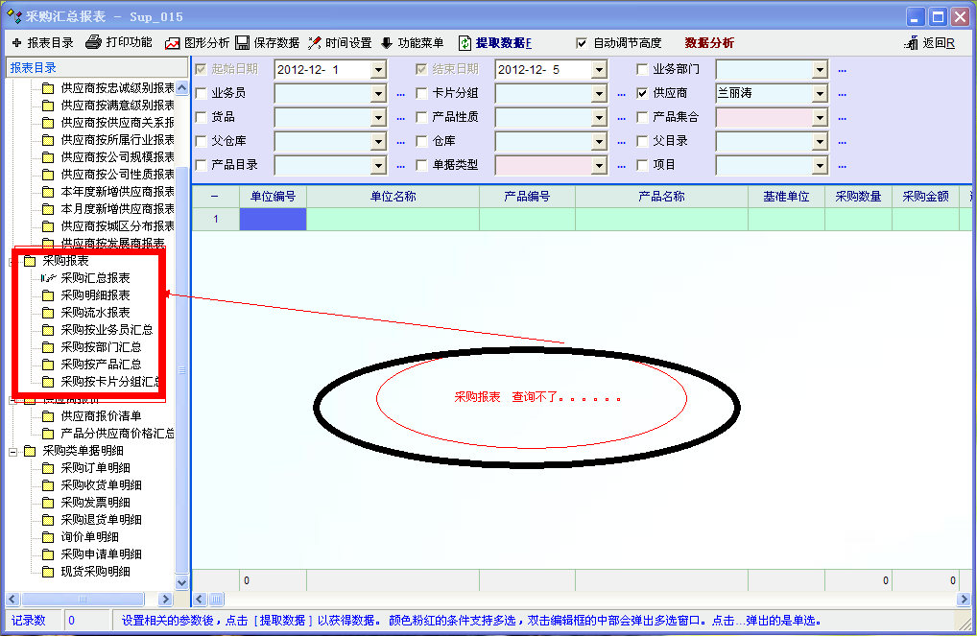Screen dimensions: 977x636
Task: Click the 报表目录 plus icon in toolbar
Action: (x=17, y=43)
